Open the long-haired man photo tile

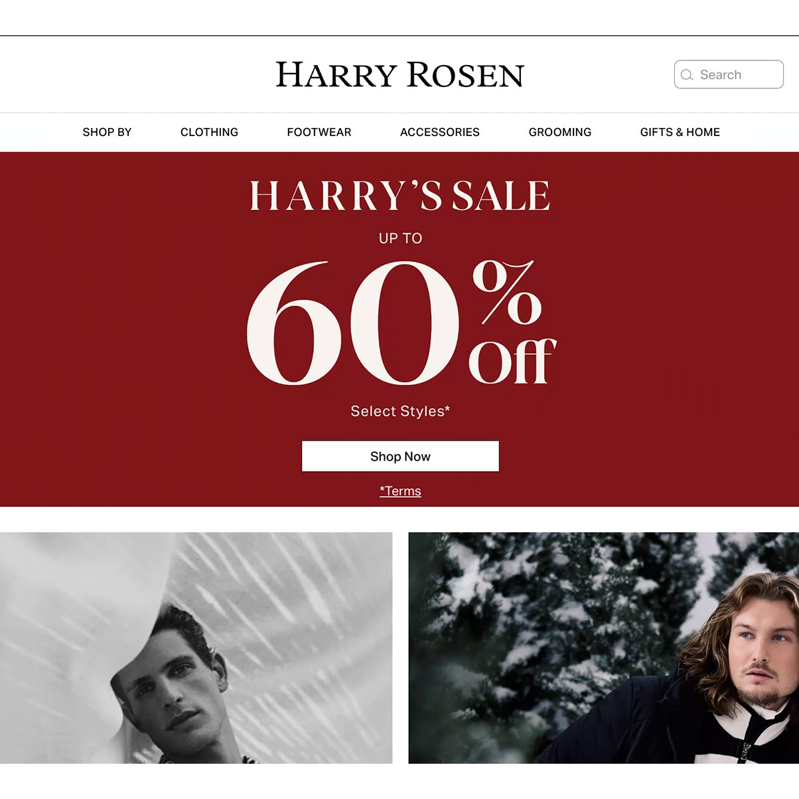point(604,648)
